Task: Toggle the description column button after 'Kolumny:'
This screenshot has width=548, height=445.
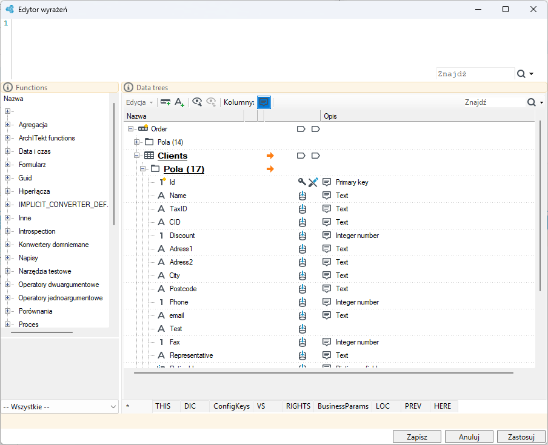Action: point(264,102)
